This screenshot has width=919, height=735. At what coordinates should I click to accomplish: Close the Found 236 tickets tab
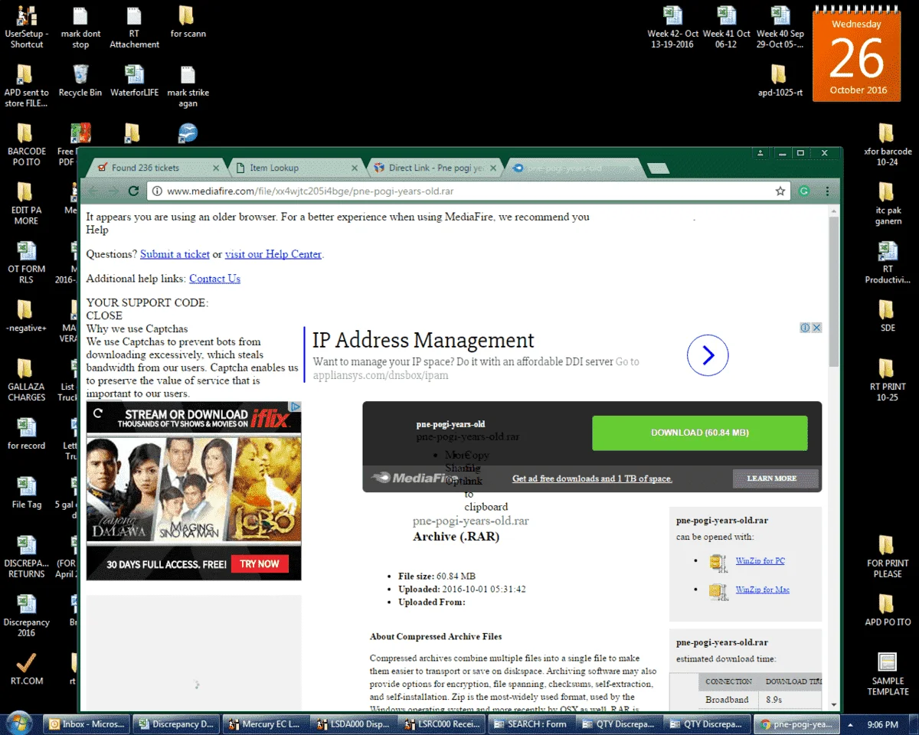coord(216,168)
